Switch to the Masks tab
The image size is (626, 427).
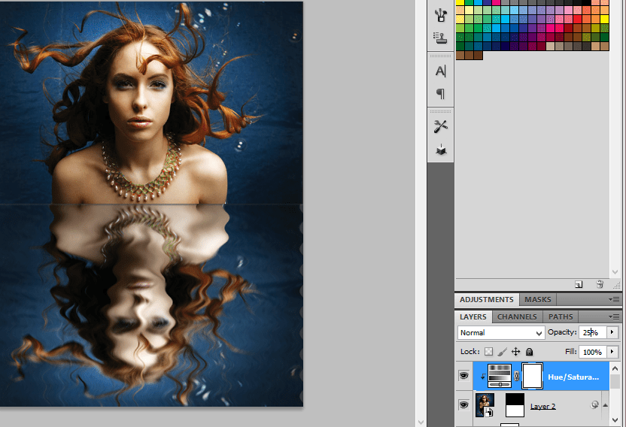(537, 300)
